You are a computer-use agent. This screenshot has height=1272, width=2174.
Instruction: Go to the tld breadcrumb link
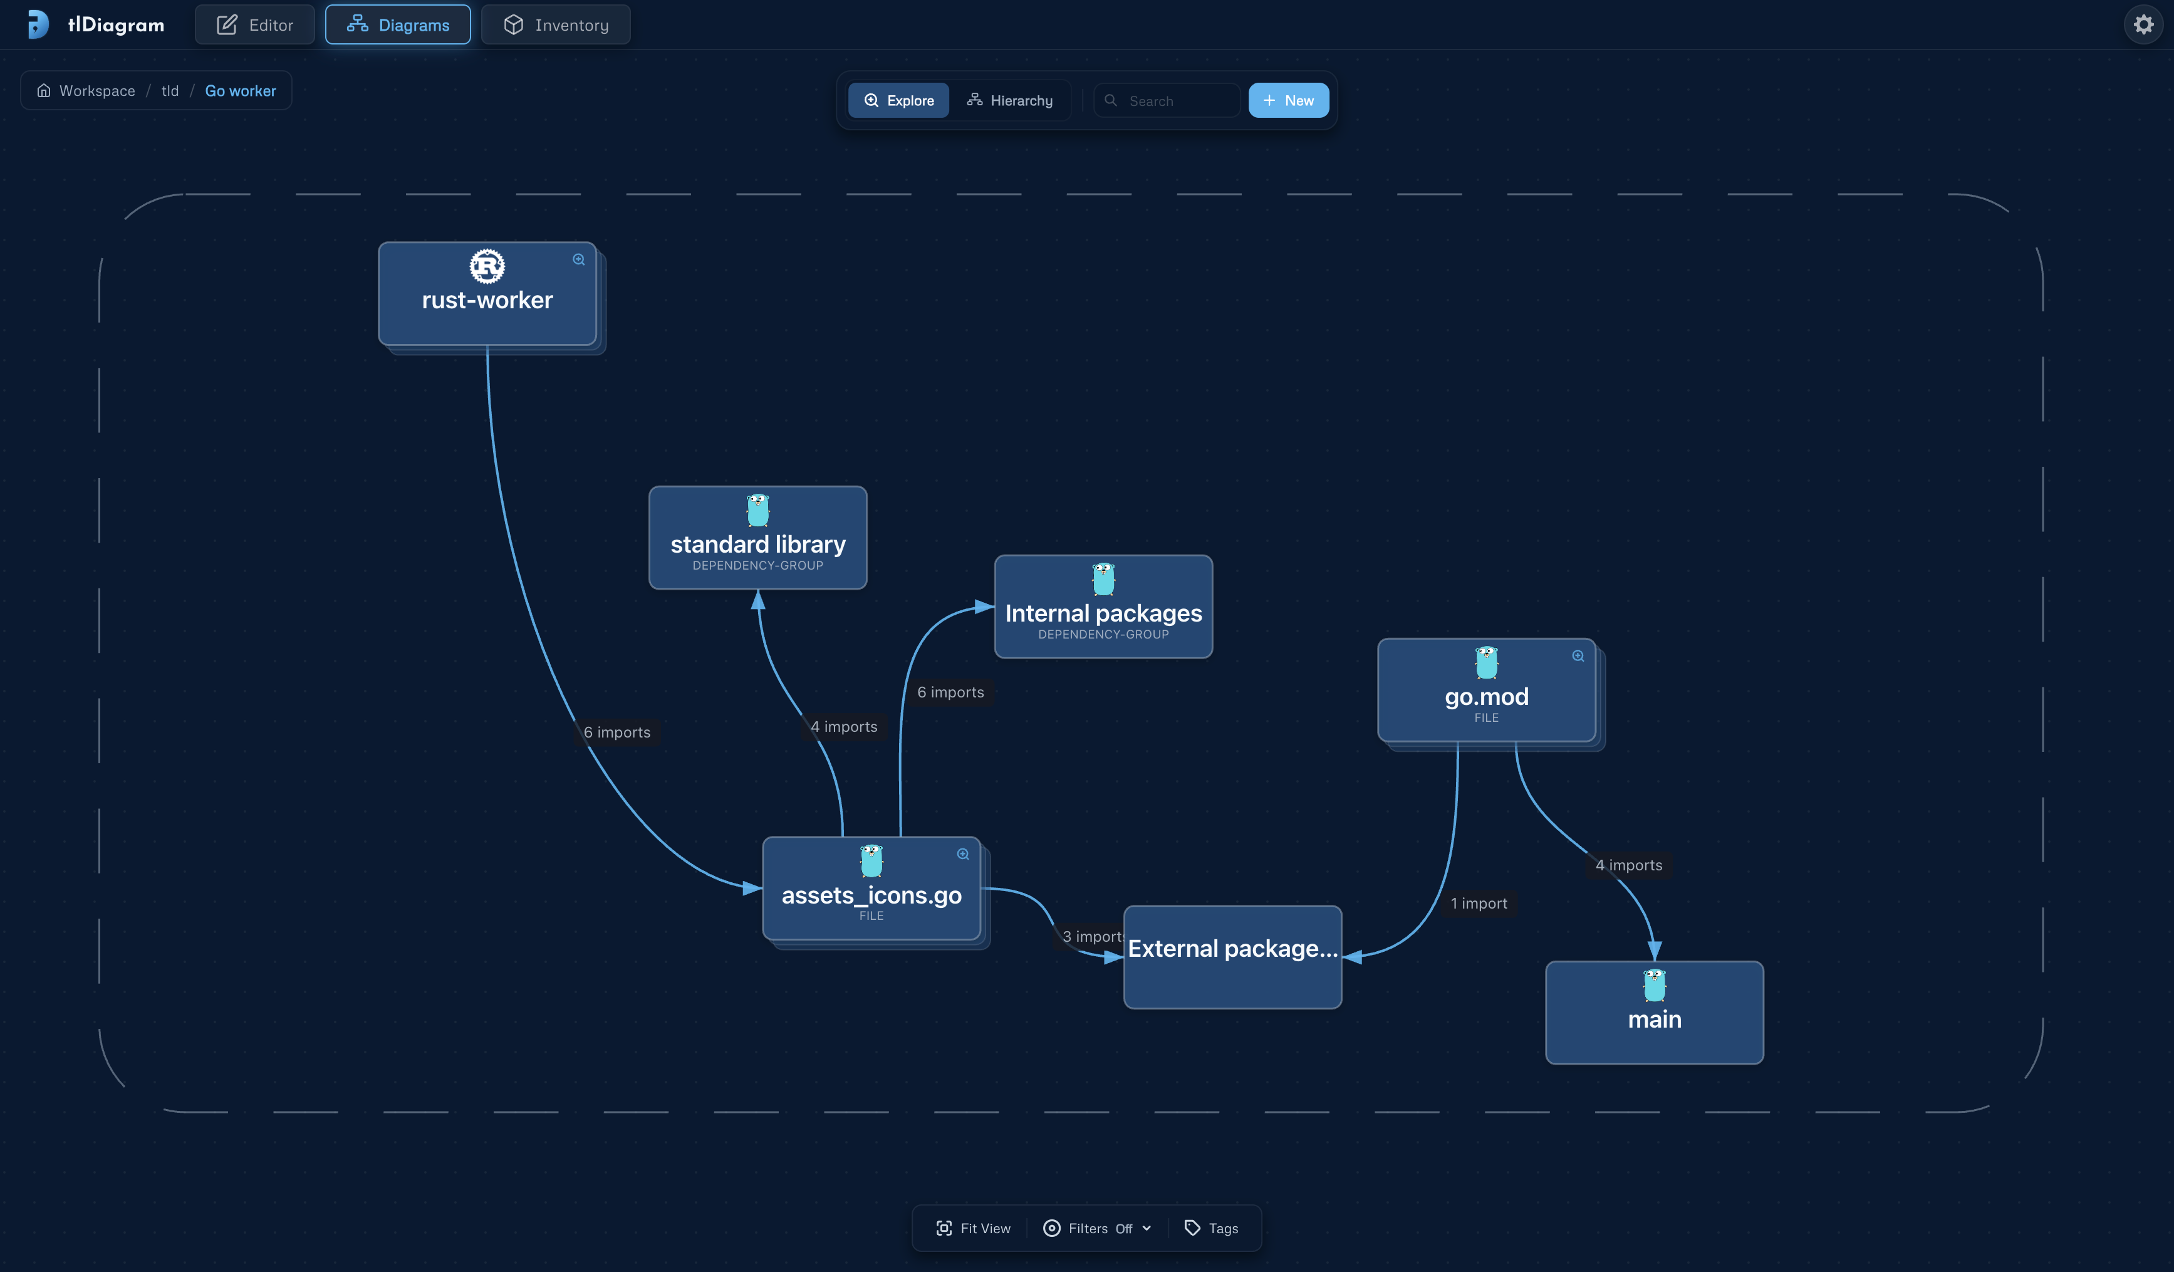tap(170, 91)
